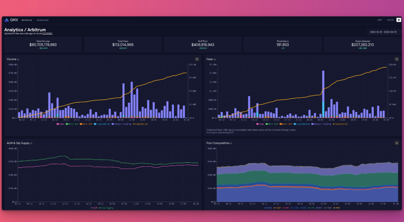Image resolution: width=404 pixels, height=222 pixels.
Task: Toggle percentage view on Volume chart
Action: 197,59
